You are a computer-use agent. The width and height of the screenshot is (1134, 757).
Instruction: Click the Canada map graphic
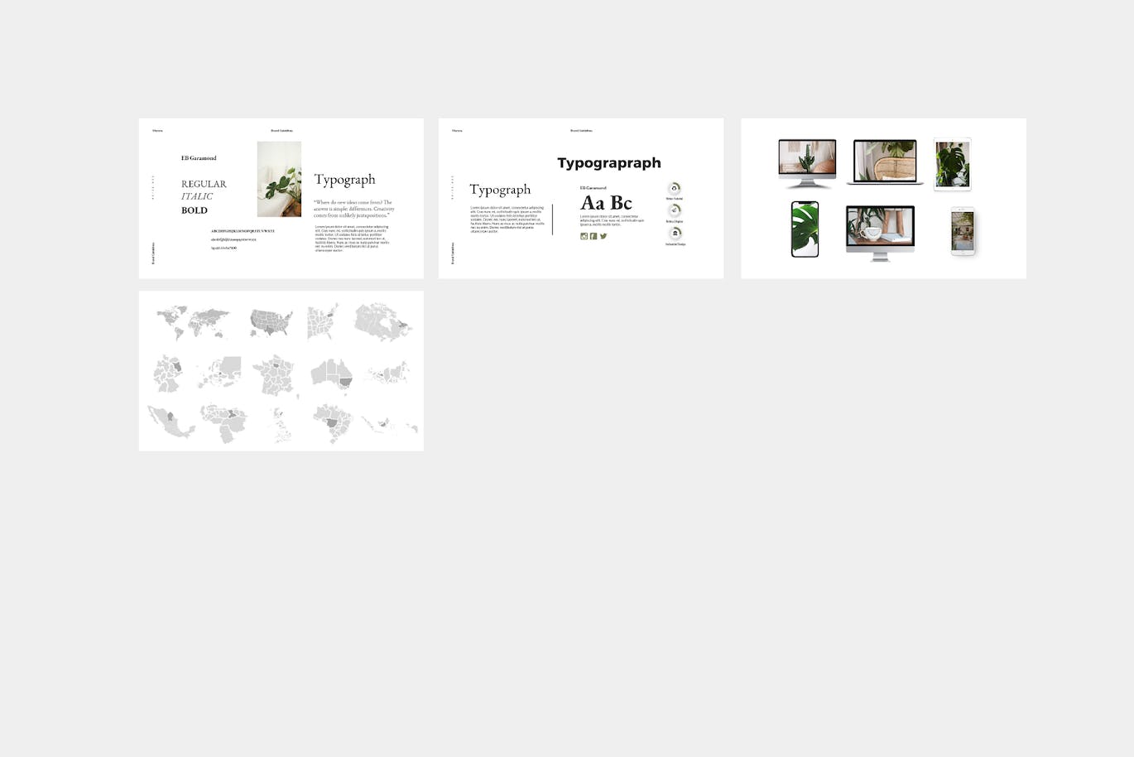[383, 321]
